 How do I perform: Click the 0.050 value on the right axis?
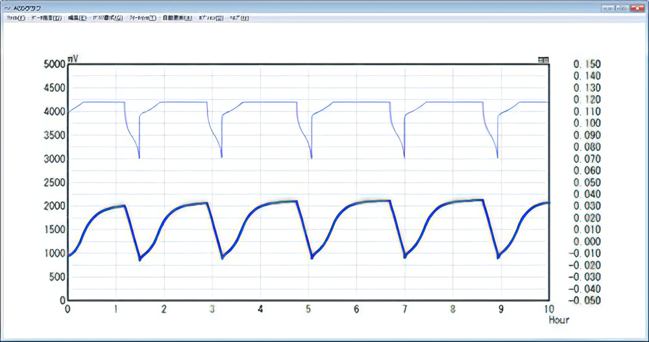click(x=587, y=182)
